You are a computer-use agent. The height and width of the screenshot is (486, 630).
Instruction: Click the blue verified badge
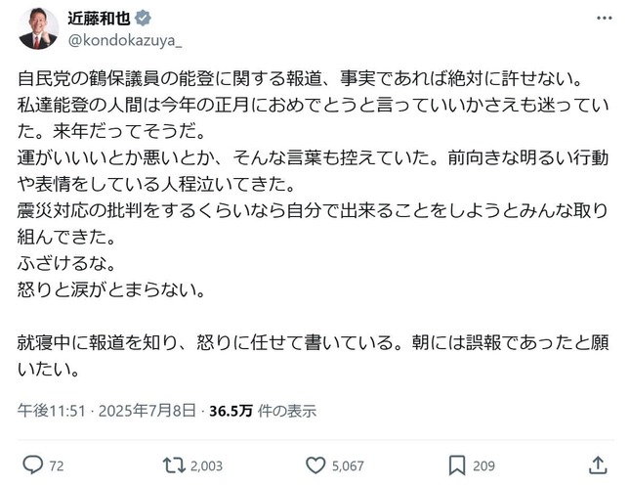tap(142, 19)
